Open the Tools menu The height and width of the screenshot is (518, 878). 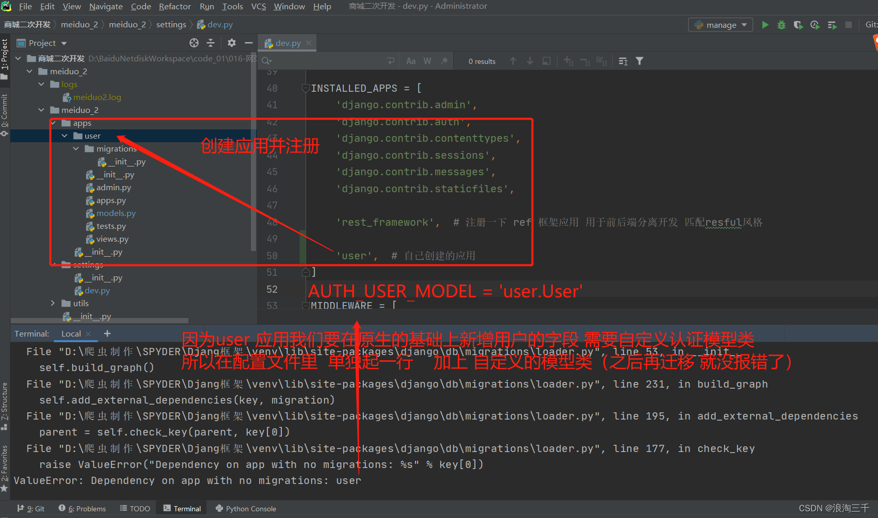coord(232,6)
